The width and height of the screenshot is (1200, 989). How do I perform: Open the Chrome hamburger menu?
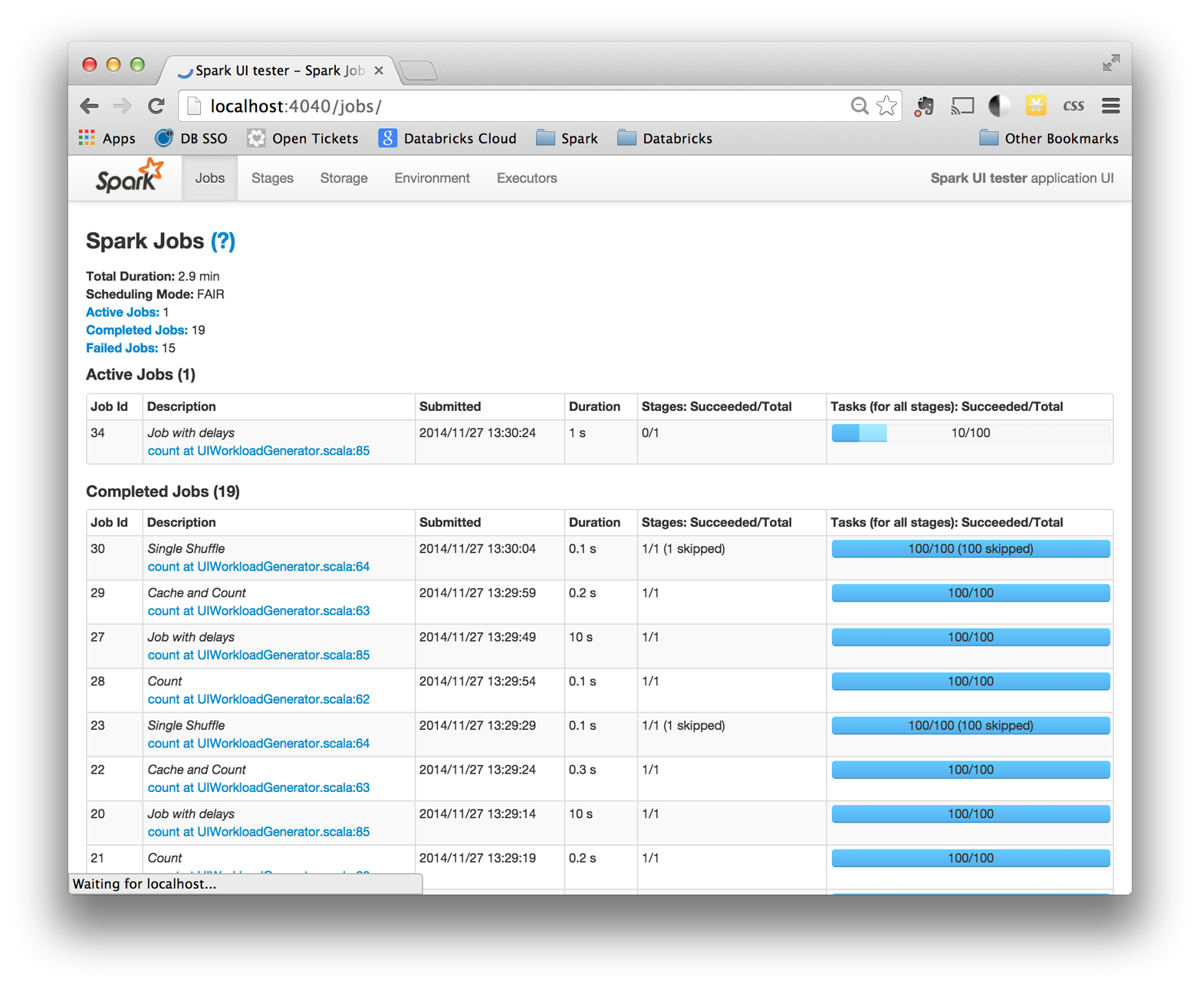click(x=1111, y=106)
